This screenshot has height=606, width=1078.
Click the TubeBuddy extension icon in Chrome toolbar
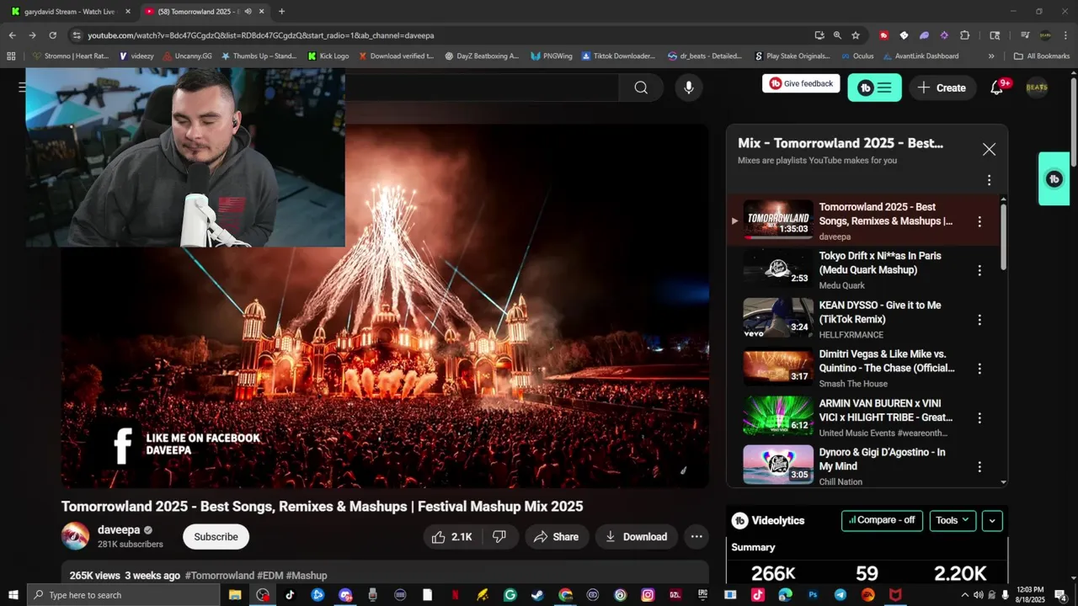(883, 35)
